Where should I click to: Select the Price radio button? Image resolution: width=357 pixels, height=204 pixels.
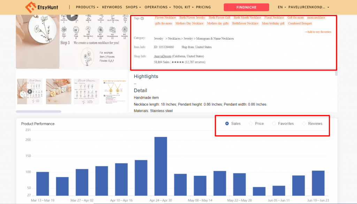click(251, 123)
